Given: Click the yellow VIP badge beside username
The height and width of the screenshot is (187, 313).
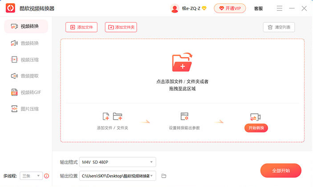Looking at the screenshot, I should [x=204, y=8].
